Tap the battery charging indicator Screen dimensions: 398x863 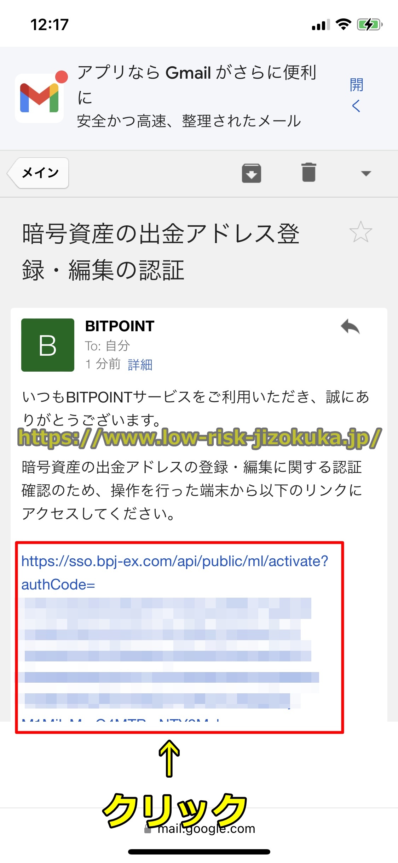point(370,25)
